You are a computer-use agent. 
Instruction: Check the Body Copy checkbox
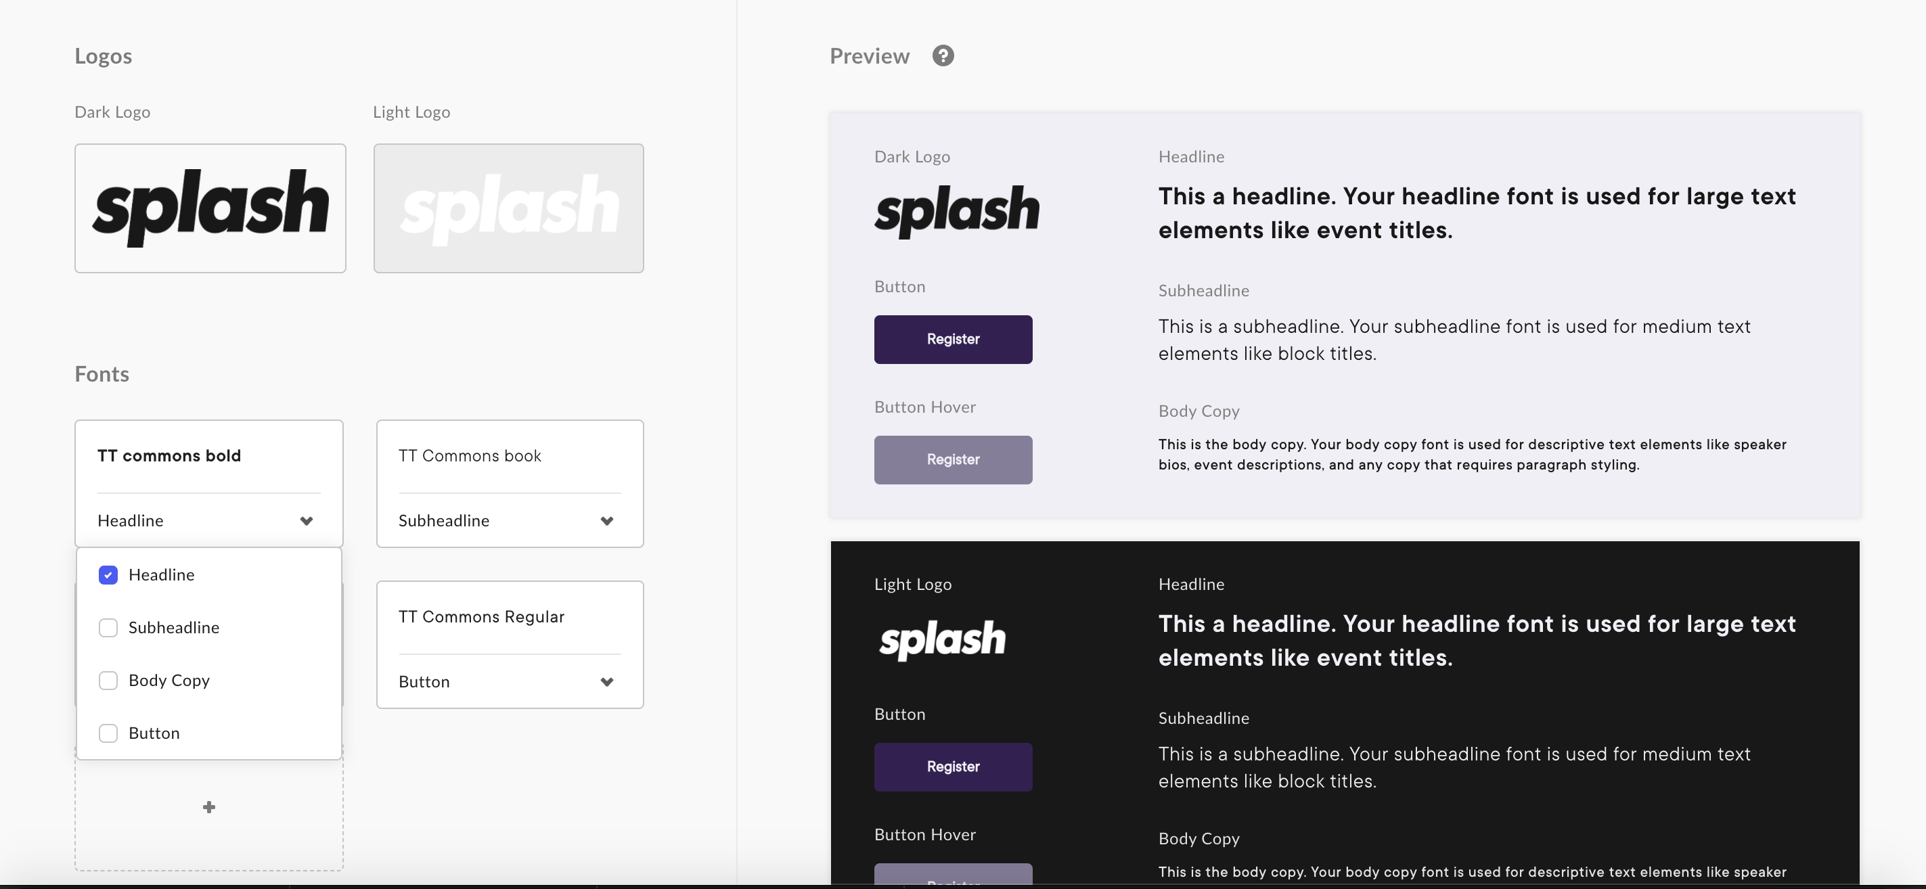coord(108,681)
